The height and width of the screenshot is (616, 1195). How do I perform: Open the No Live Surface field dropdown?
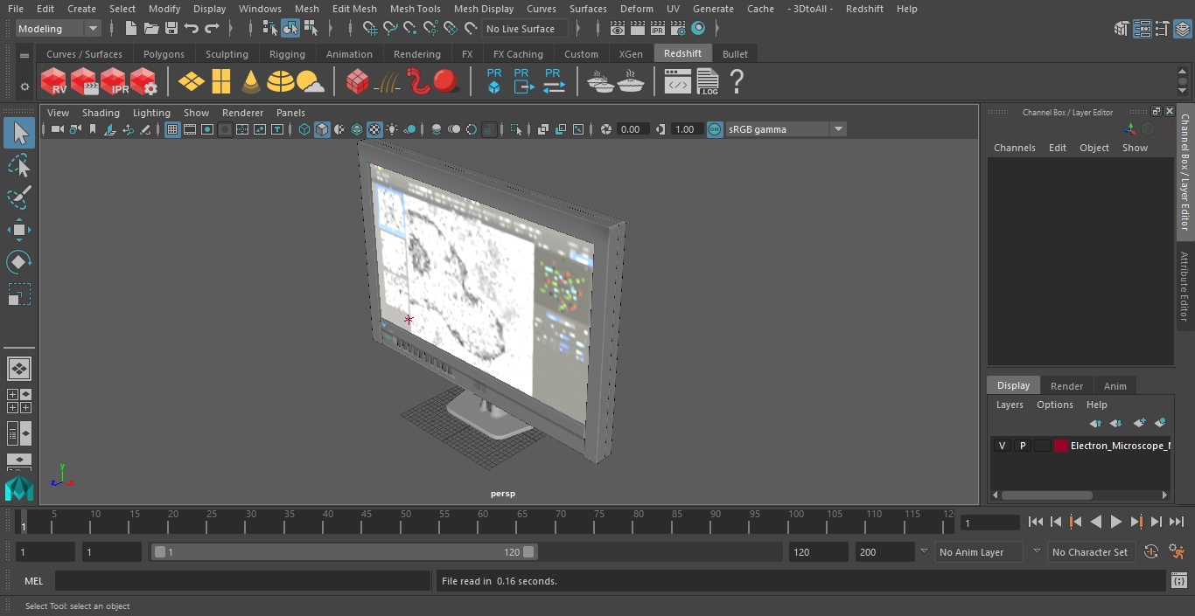pyautogui.click(x=526, y=29)
